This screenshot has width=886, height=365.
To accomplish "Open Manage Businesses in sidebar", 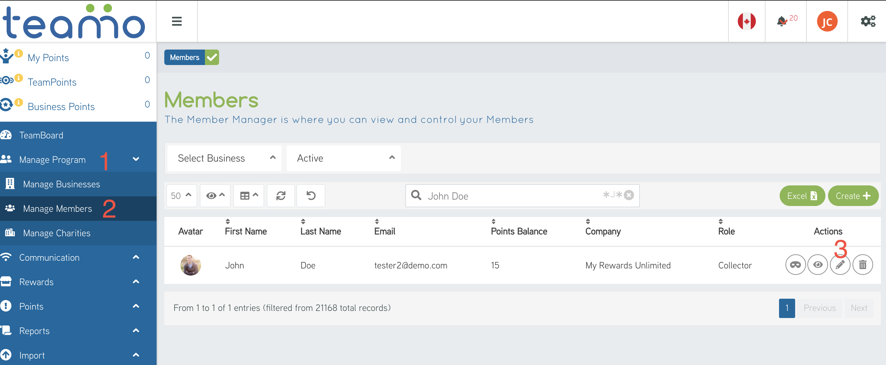I will [61, 184].
